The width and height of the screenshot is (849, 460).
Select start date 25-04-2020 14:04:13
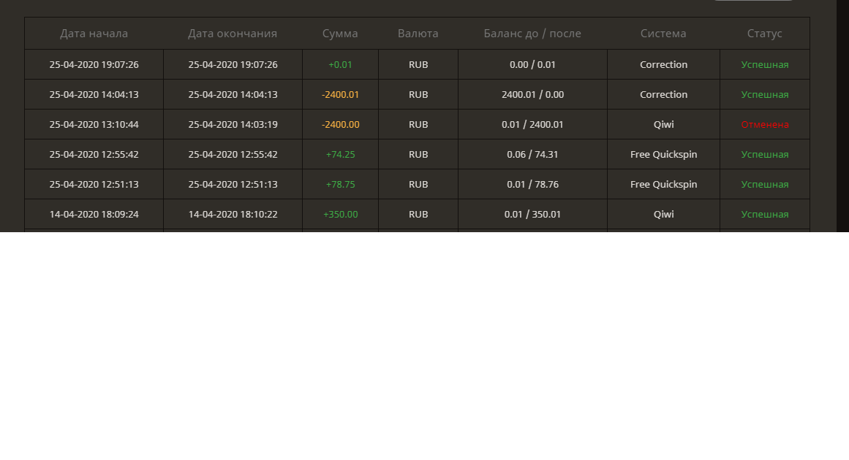[x=94, y=95]
